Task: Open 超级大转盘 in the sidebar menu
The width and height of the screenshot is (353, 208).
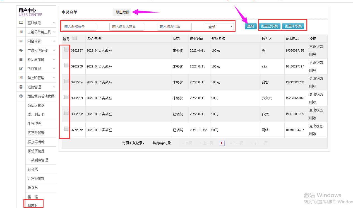Action: 36,105
